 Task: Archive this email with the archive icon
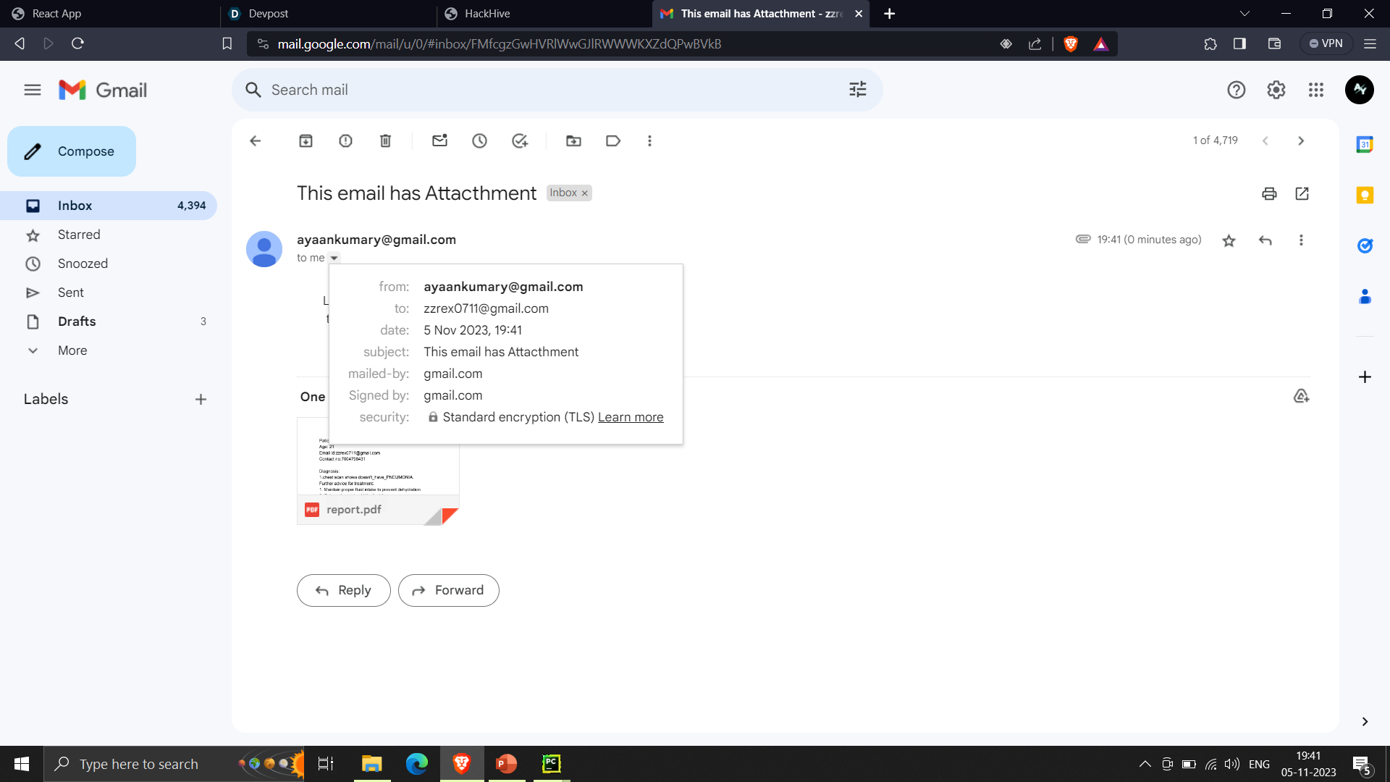306,141
